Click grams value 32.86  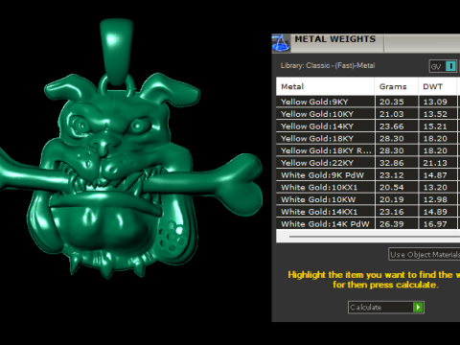[392, 163]
